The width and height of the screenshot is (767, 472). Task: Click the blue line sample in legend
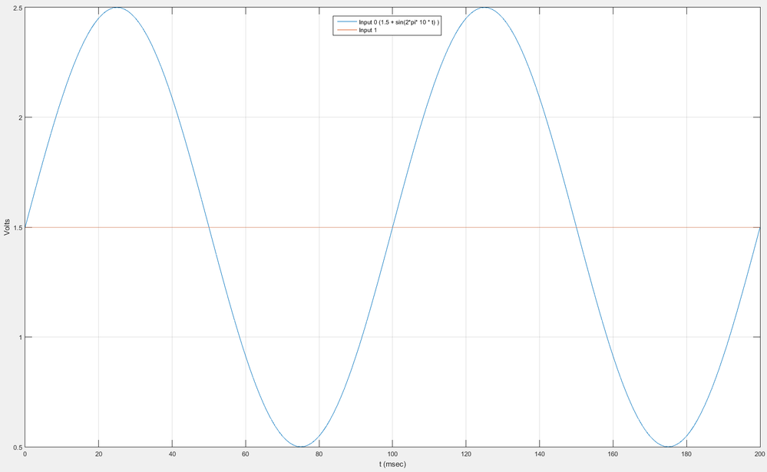tap(346, 22)
